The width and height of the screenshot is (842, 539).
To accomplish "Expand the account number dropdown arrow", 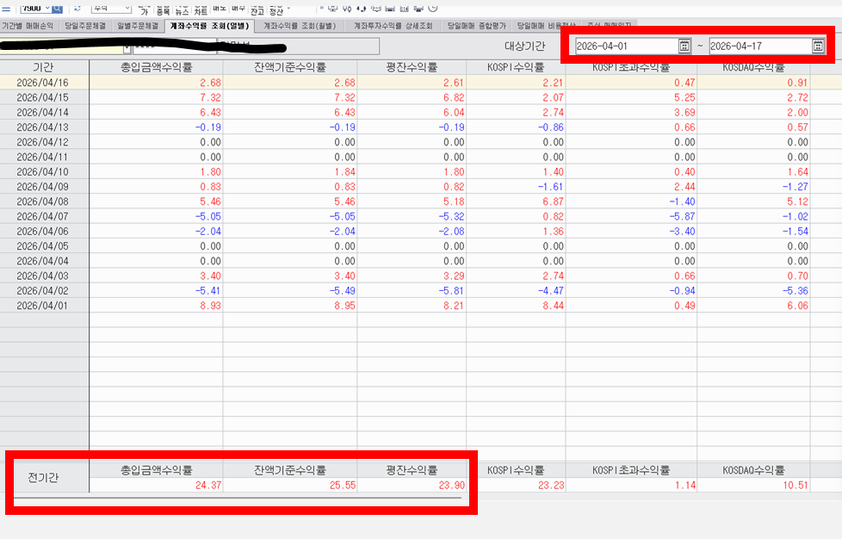I will [x=127, y=46].
